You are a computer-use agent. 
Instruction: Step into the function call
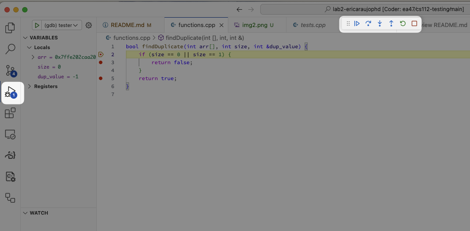[x=380, y=24]
